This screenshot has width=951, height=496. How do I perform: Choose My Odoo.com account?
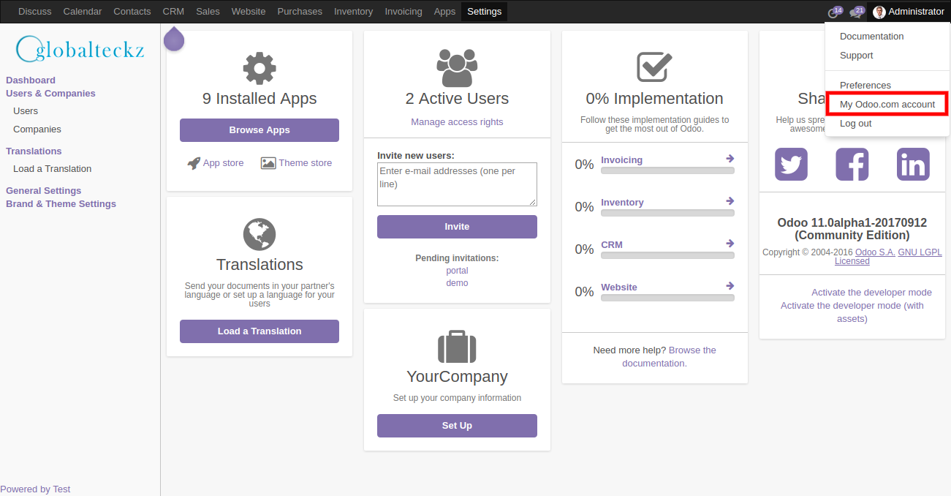[x=887, y=104]
